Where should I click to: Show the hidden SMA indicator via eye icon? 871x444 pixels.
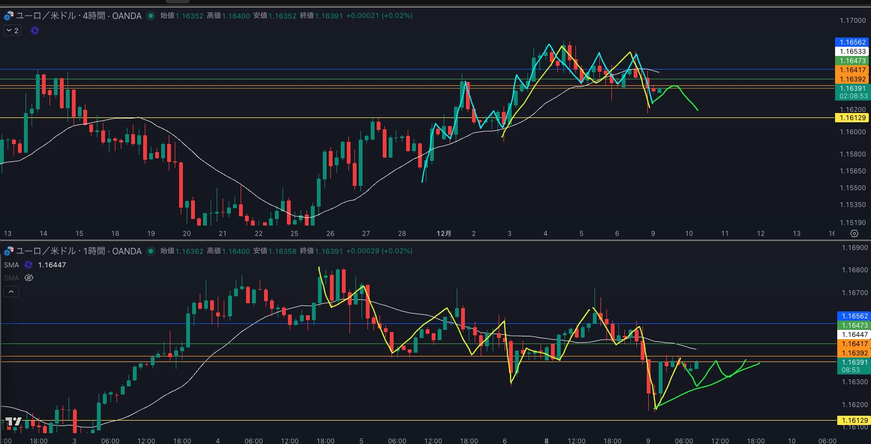[x=29, y=278]
